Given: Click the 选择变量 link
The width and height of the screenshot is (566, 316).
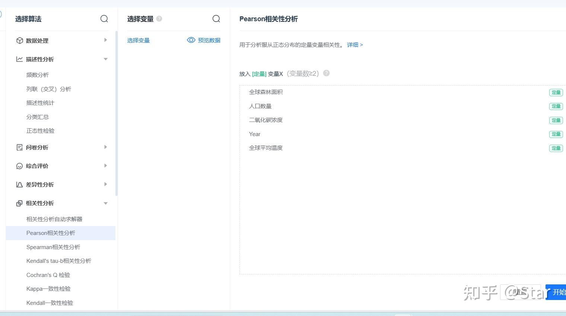Looking at the screenshot, I should pos(139,41).
